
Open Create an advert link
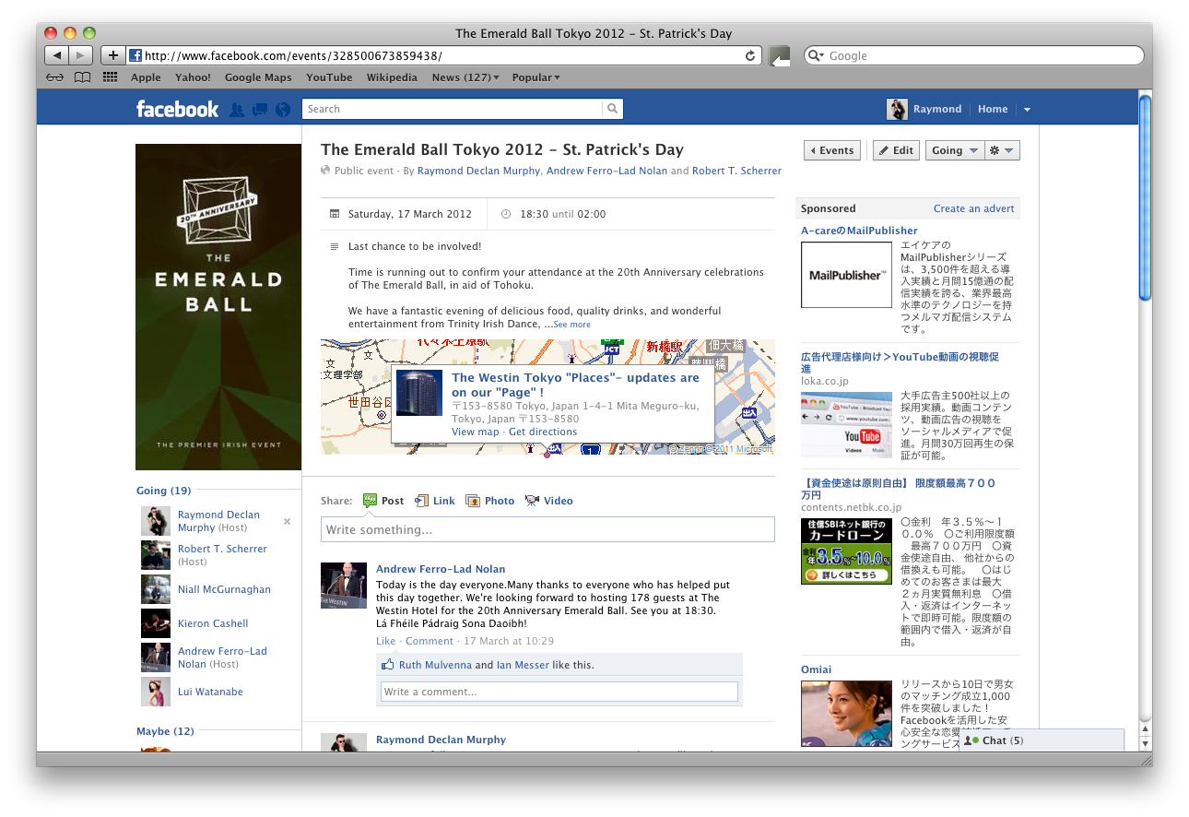click(x=973, y=208)
